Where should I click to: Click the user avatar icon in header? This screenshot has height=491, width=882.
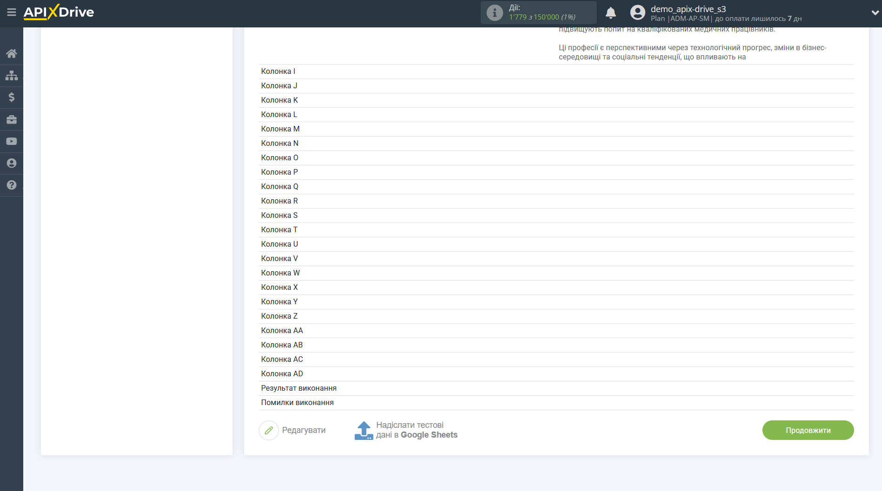tap(637, 13)
